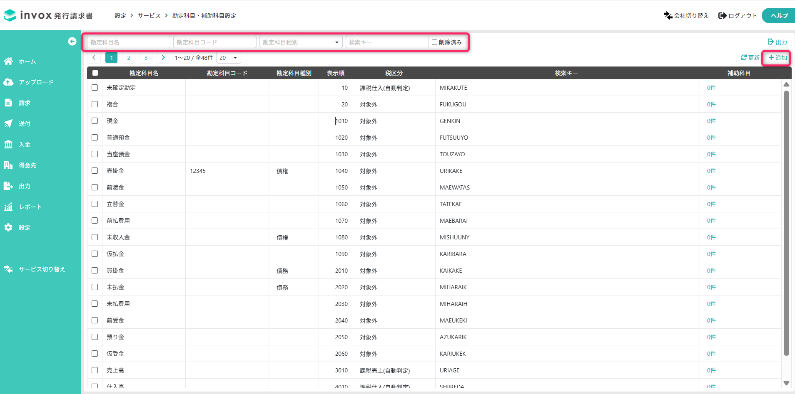Click search key KARIUKEK
Image resolution: width=795 pixels, height=394 pixels.
(453, 354)
